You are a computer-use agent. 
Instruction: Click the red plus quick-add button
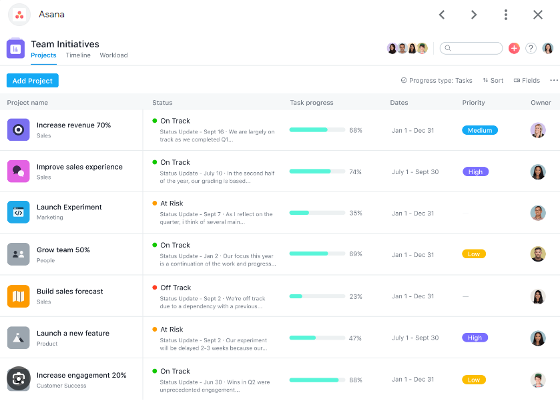(514, 48)
